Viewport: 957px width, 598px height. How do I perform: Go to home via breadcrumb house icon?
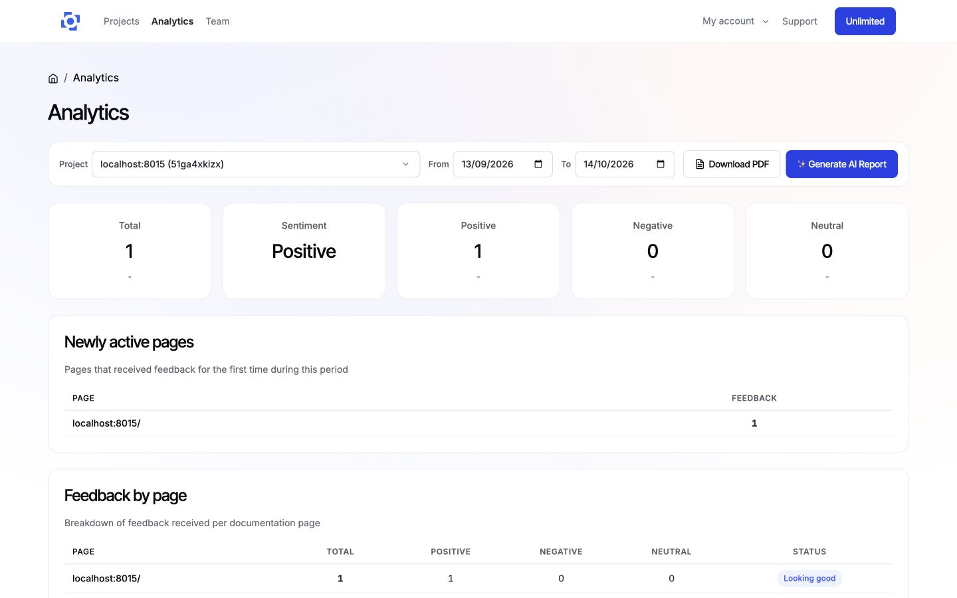tap(53, 78)
